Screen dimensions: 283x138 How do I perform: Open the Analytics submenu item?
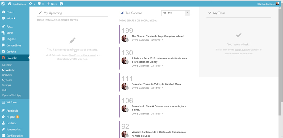tap(7, 75)
